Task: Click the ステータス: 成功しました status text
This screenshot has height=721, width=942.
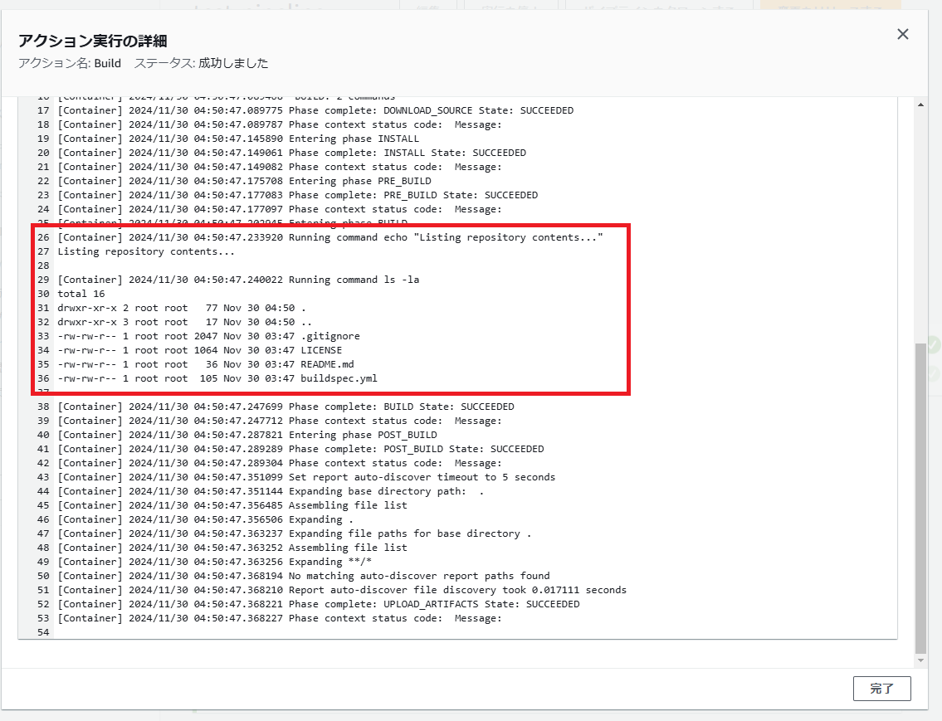Action: pyautogui.click(x=201, y=64)
